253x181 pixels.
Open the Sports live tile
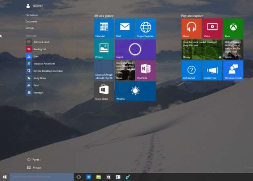233,50
